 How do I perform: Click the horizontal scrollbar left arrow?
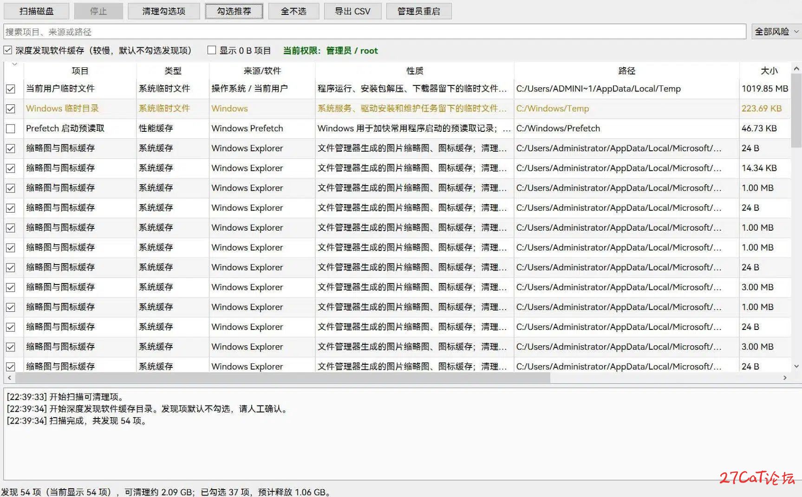pyautogui.click(x=9, y=378)
